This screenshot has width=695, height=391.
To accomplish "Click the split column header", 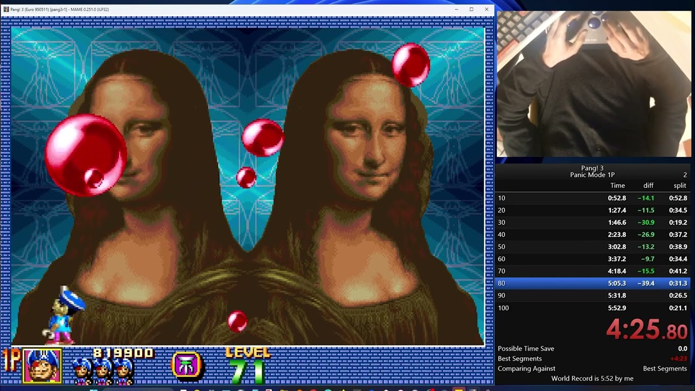I will click(680, 186).
